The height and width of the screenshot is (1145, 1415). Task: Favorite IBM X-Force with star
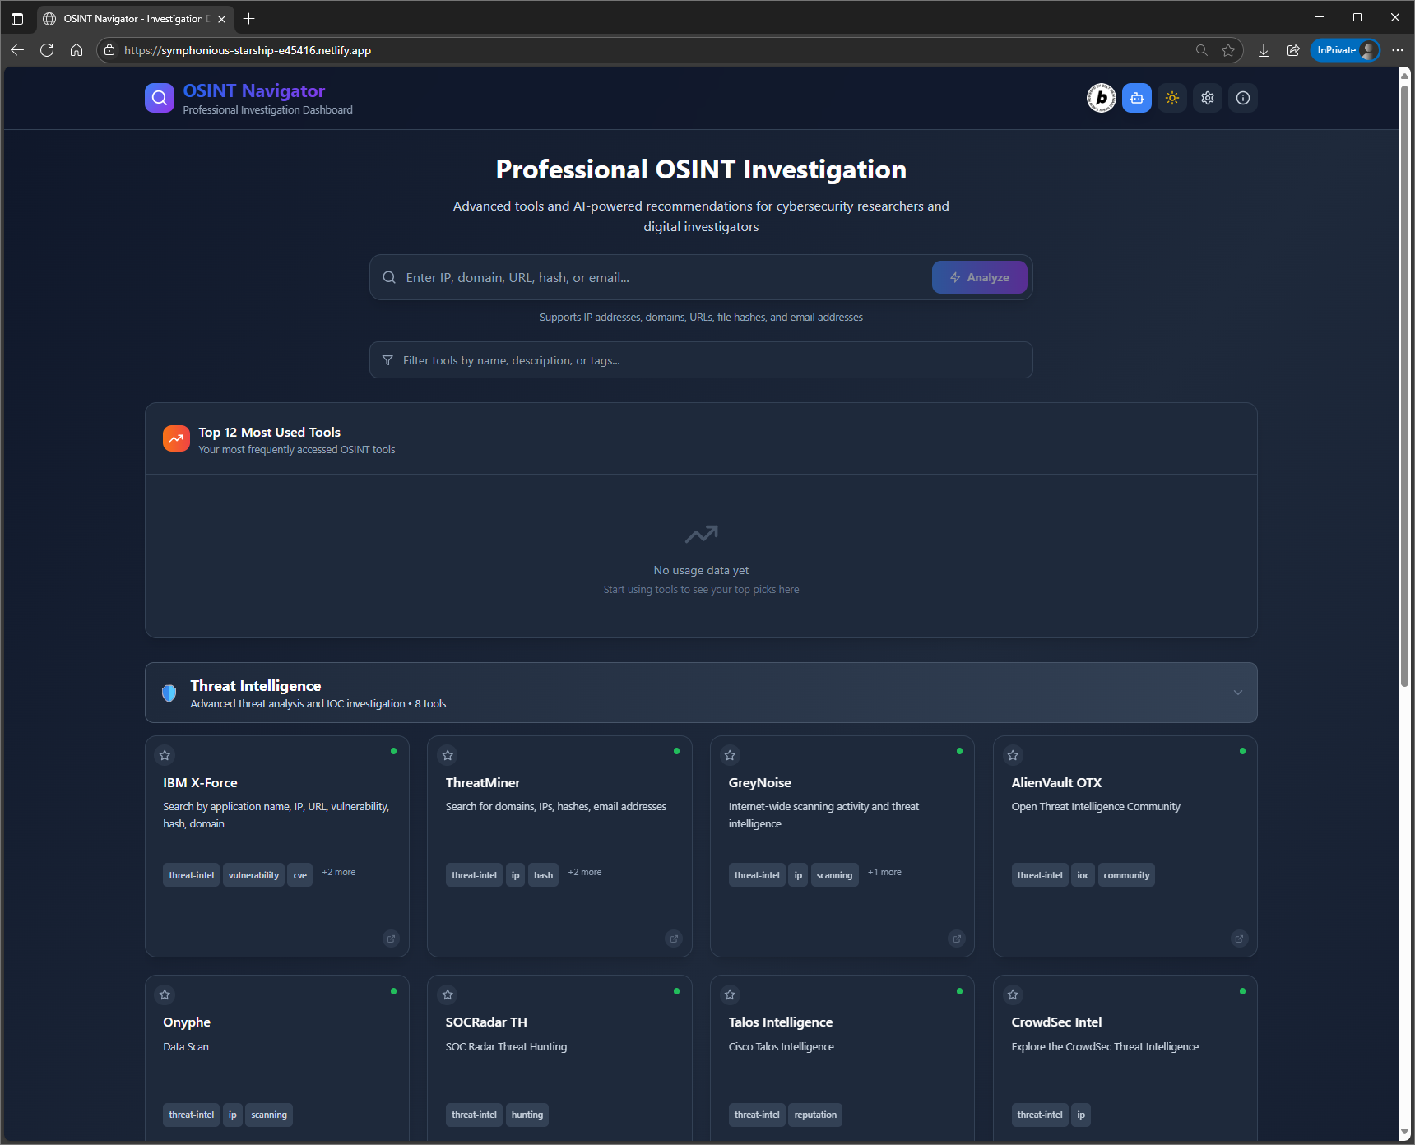(165, 755)
